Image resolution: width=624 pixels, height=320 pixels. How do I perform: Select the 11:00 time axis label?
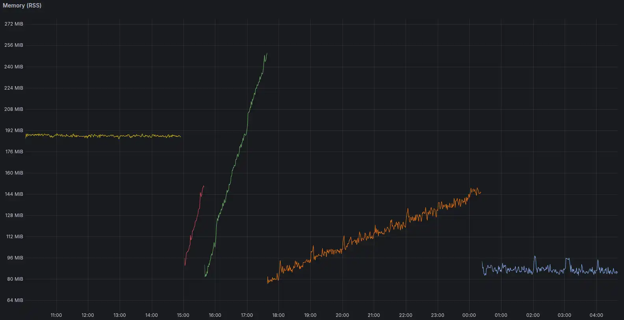point(56,315)
